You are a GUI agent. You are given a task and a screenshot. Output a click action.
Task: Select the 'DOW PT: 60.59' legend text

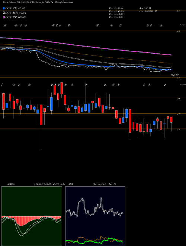tap(16, 17)
